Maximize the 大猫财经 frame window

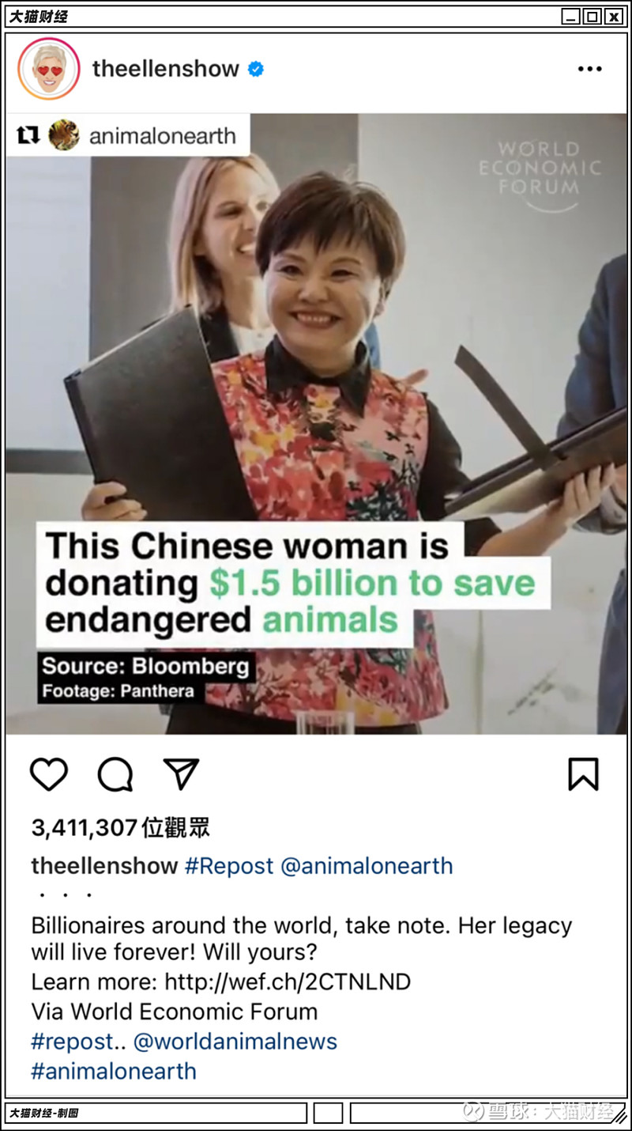point(592,17)
